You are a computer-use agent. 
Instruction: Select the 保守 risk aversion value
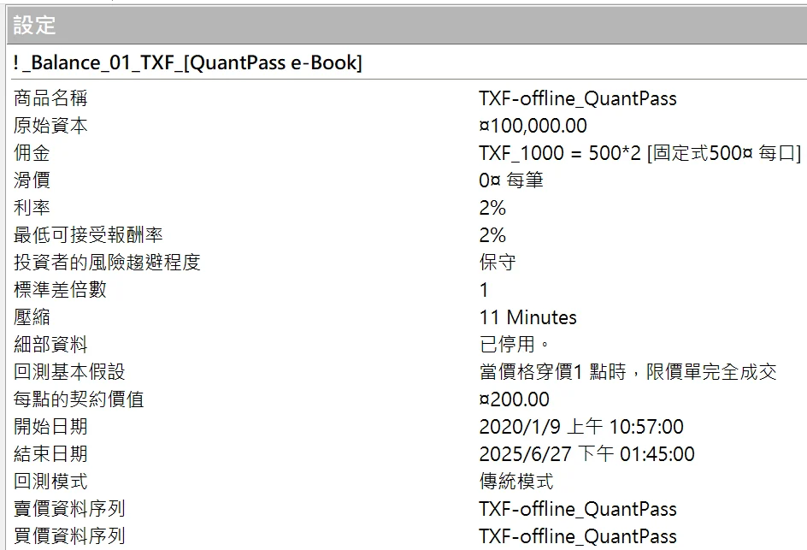point(498,262)
